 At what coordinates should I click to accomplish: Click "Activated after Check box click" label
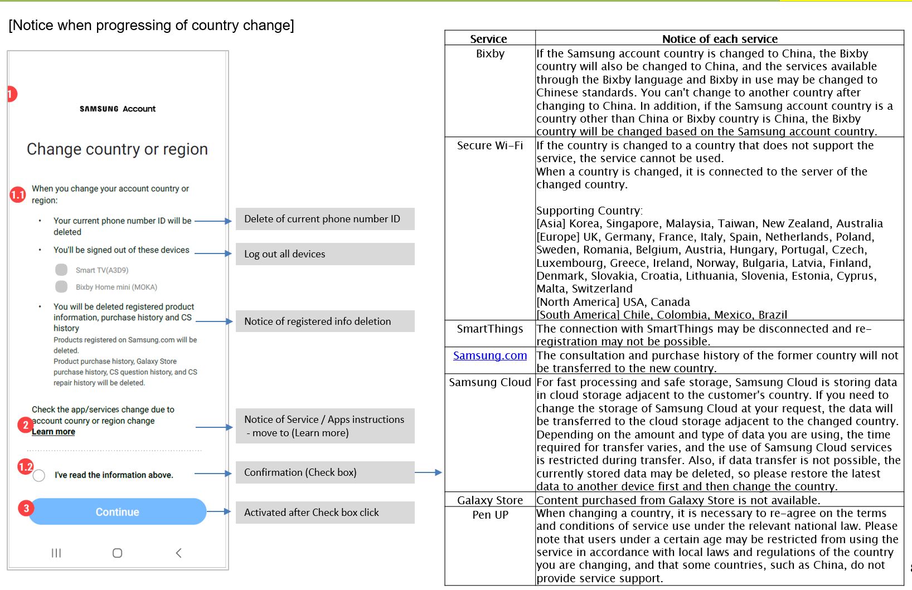coord(324,513)
